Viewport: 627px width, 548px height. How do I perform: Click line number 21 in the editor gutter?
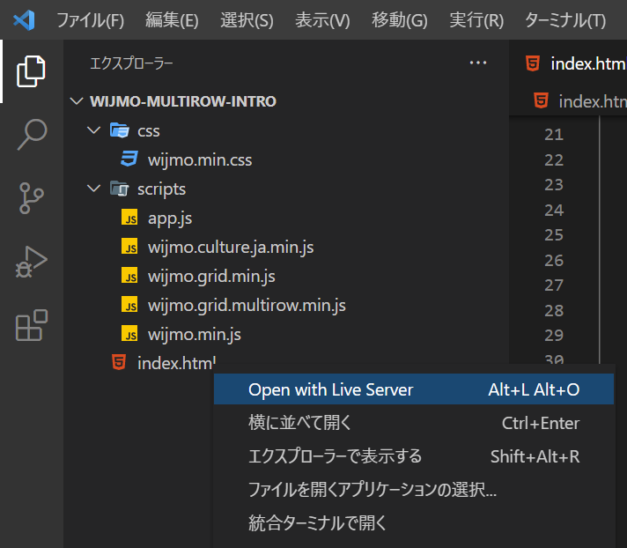coord(554,135)
